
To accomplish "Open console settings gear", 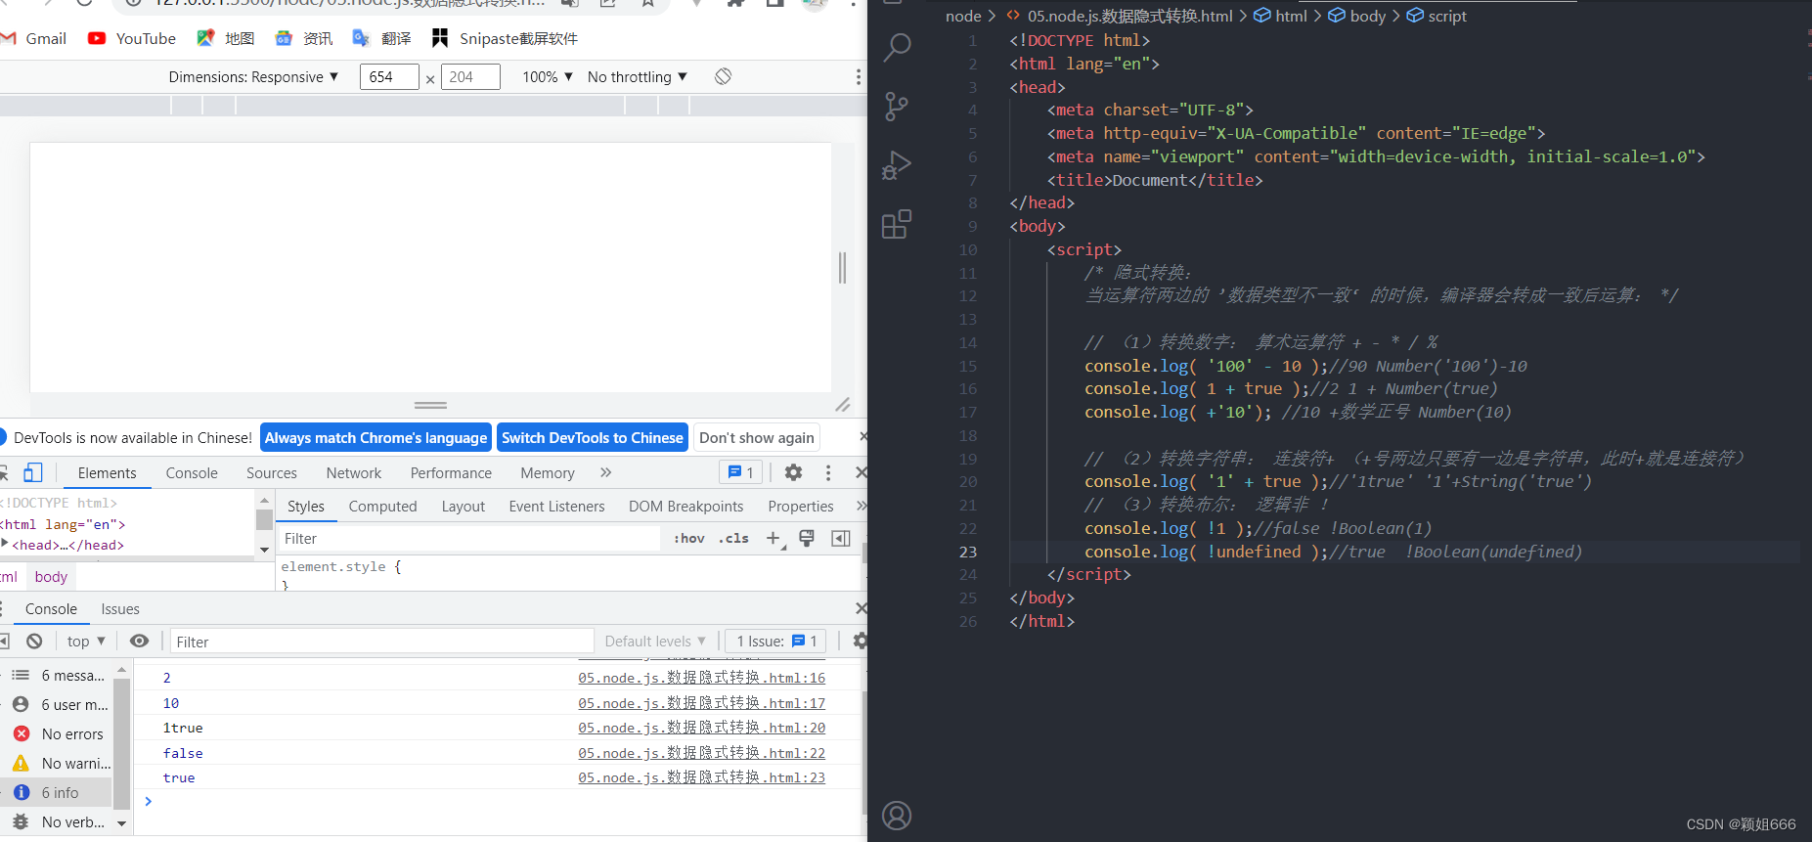I will pyautogui.click(x=860, y=641).
